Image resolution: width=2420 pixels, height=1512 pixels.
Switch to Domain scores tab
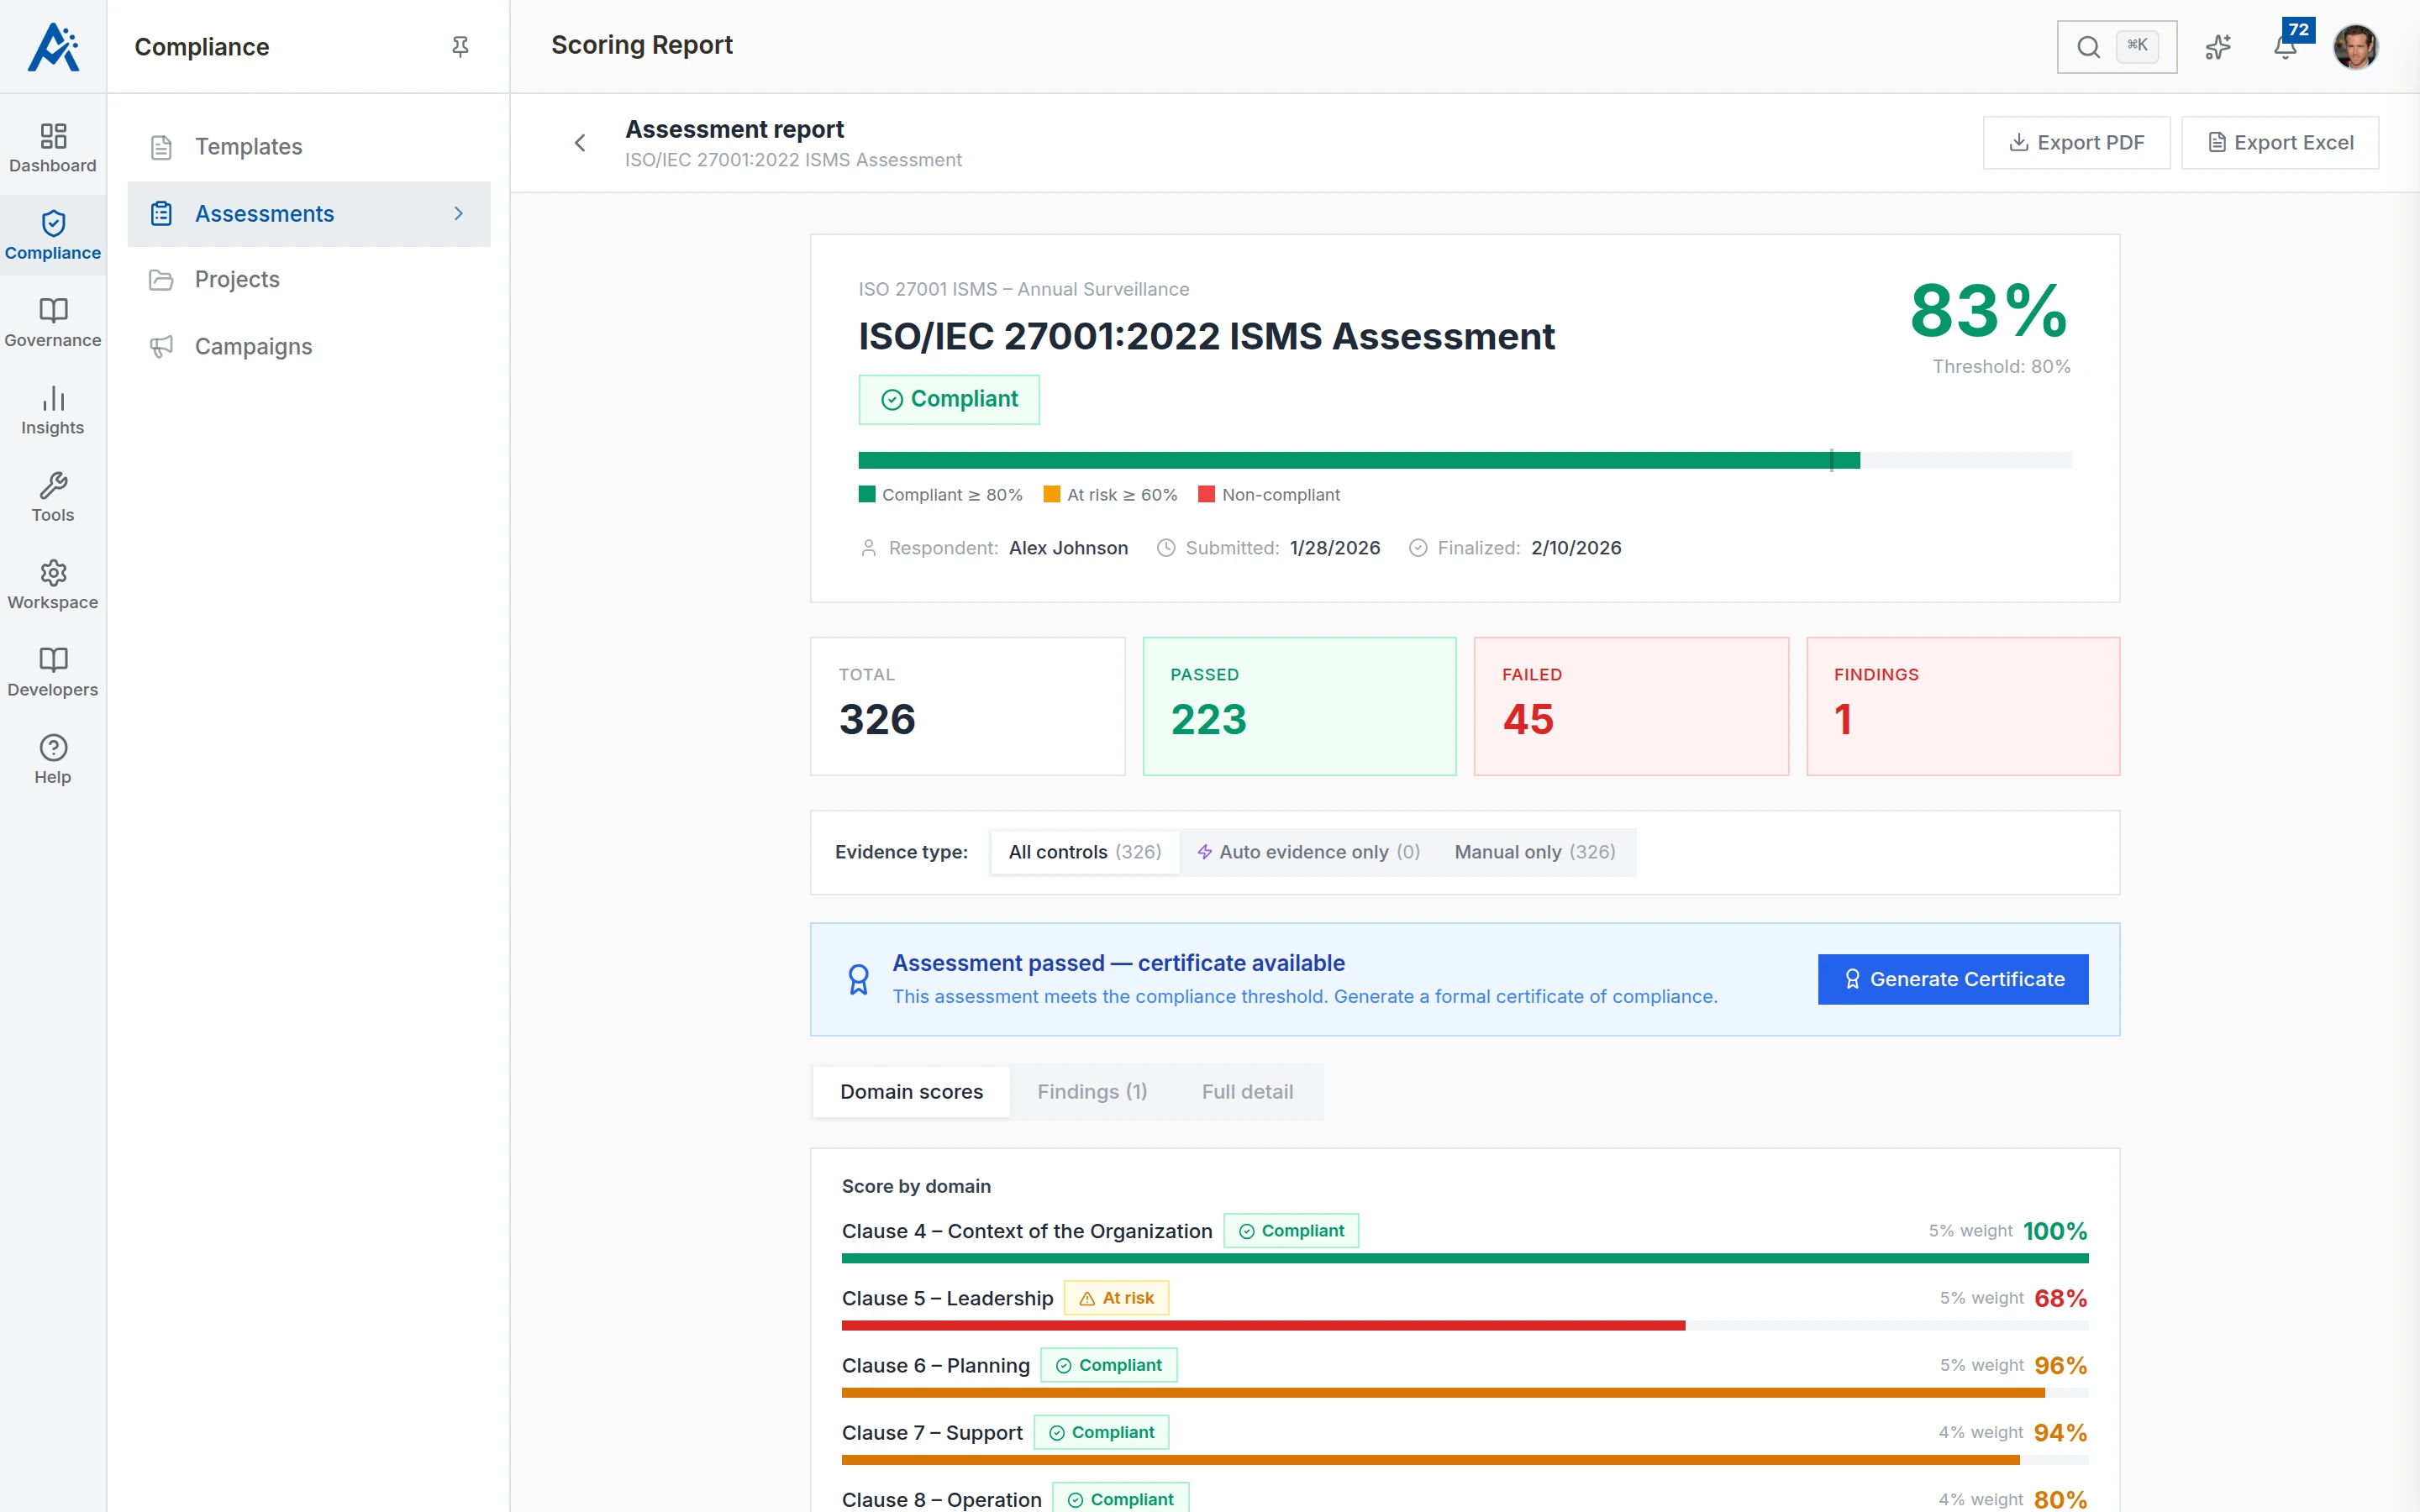coord(911,1092)
